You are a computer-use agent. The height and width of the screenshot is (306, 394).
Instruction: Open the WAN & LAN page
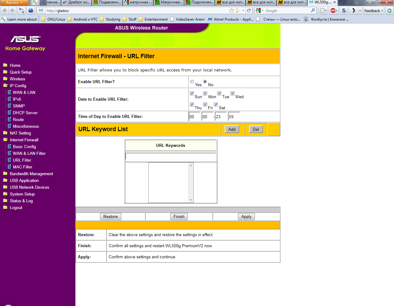coord(24,92)
